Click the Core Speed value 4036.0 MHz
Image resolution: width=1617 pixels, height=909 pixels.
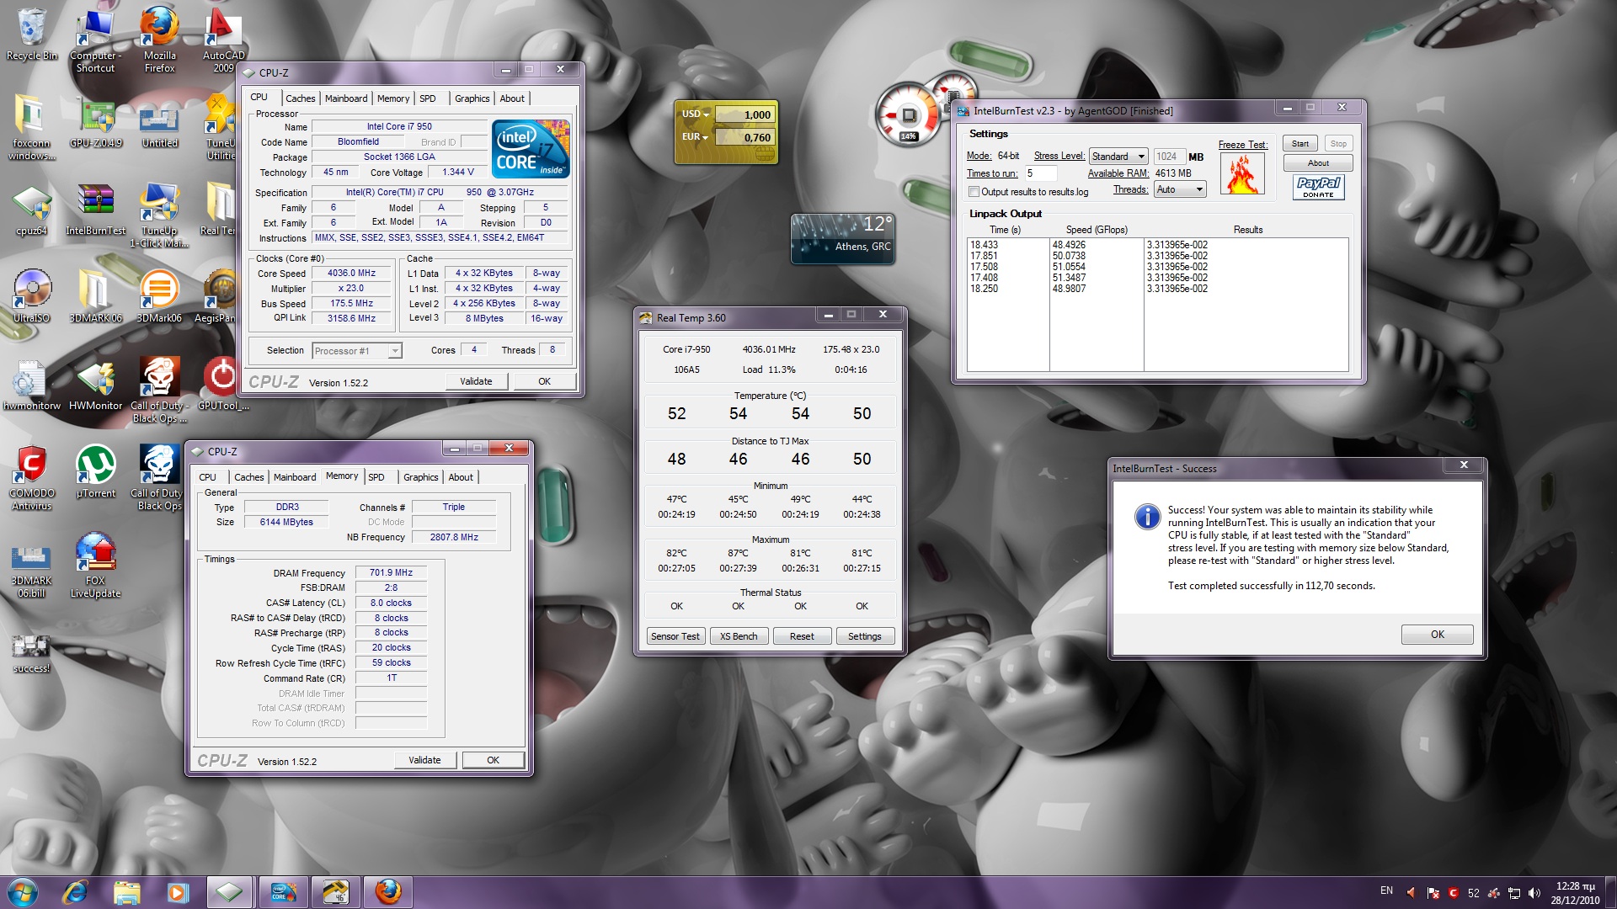(x=351, y=274)
